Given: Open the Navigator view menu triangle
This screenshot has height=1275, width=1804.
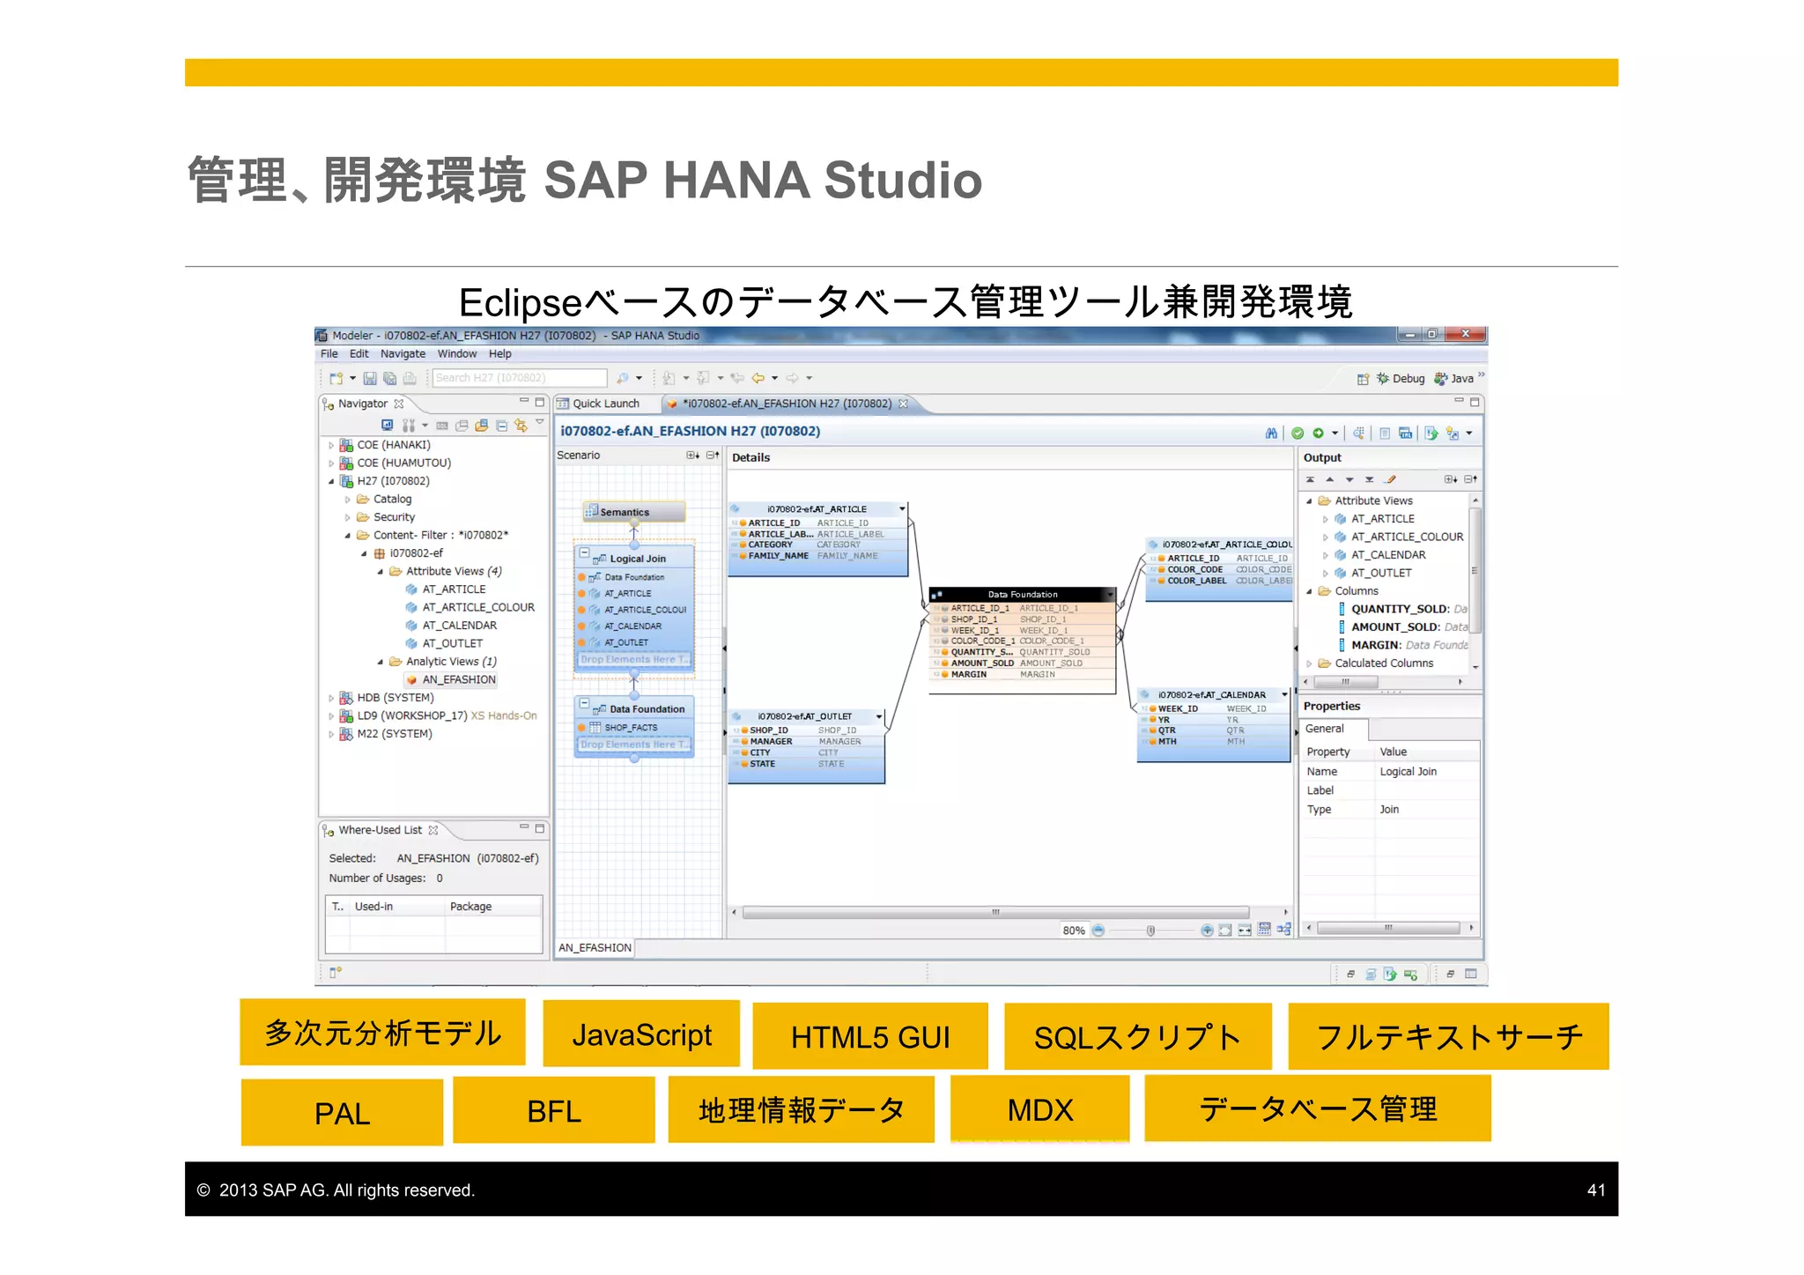Looking at the screenshot, I should click(x=540, y=422).
